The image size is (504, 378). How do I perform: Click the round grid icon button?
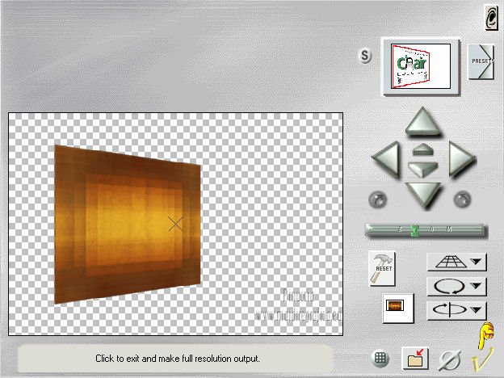[380, 358]
